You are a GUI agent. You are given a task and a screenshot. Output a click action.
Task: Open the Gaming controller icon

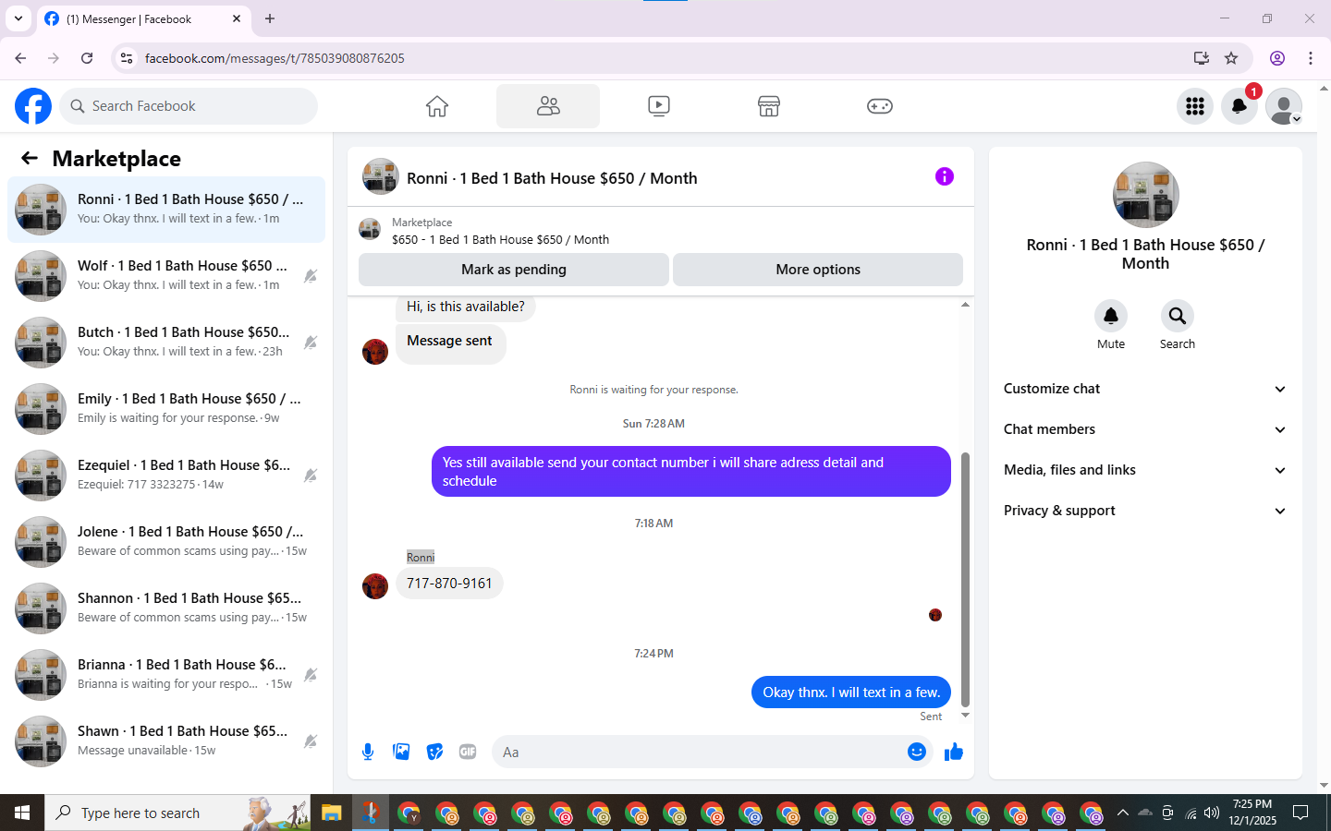point(880,106)
